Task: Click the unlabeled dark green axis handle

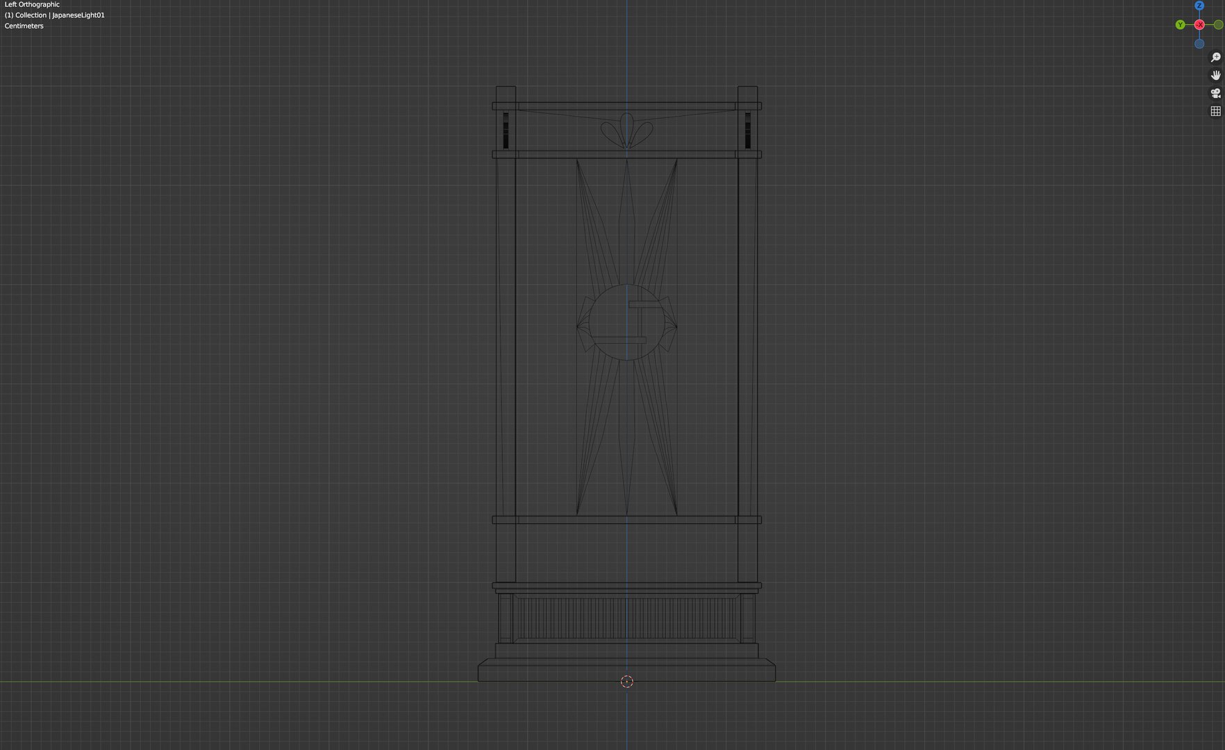Action: 1218,24
